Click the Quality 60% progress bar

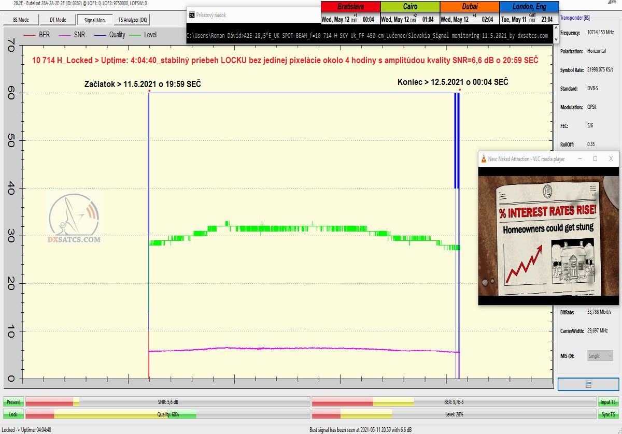point(167,414)
